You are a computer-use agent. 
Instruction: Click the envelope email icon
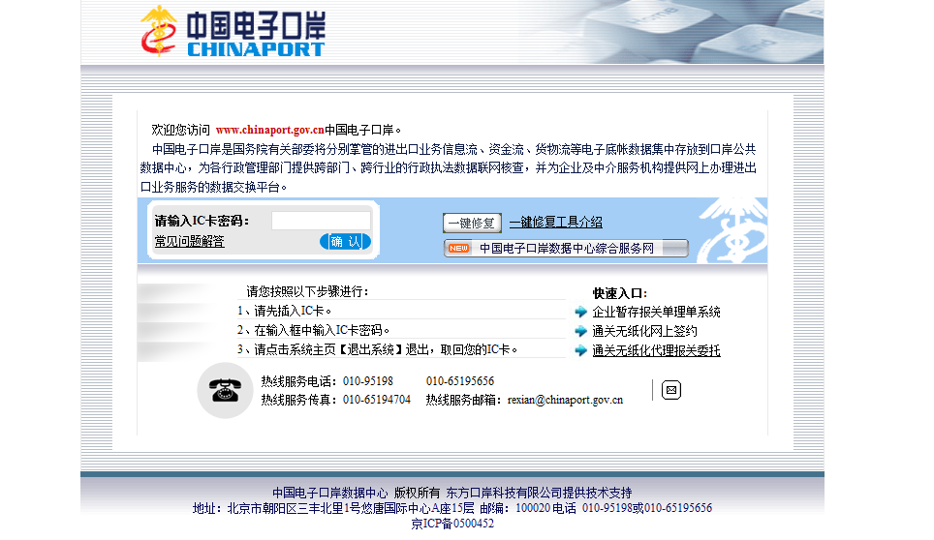coord(671,390)
